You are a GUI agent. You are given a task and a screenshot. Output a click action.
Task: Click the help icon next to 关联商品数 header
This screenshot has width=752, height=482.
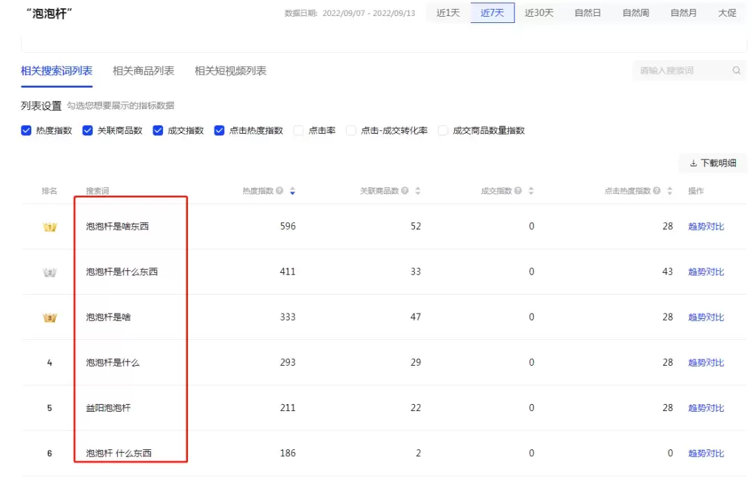pyautogui.click(x=405, y=191)
